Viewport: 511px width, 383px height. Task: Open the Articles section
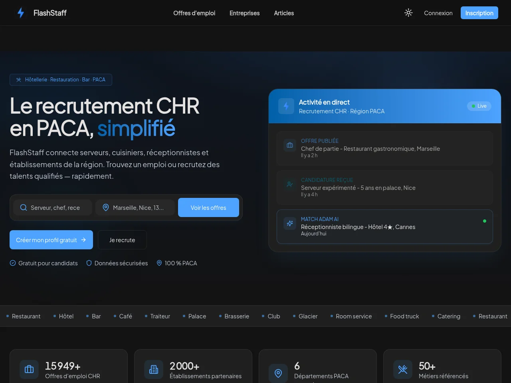[x=284, y=13]
